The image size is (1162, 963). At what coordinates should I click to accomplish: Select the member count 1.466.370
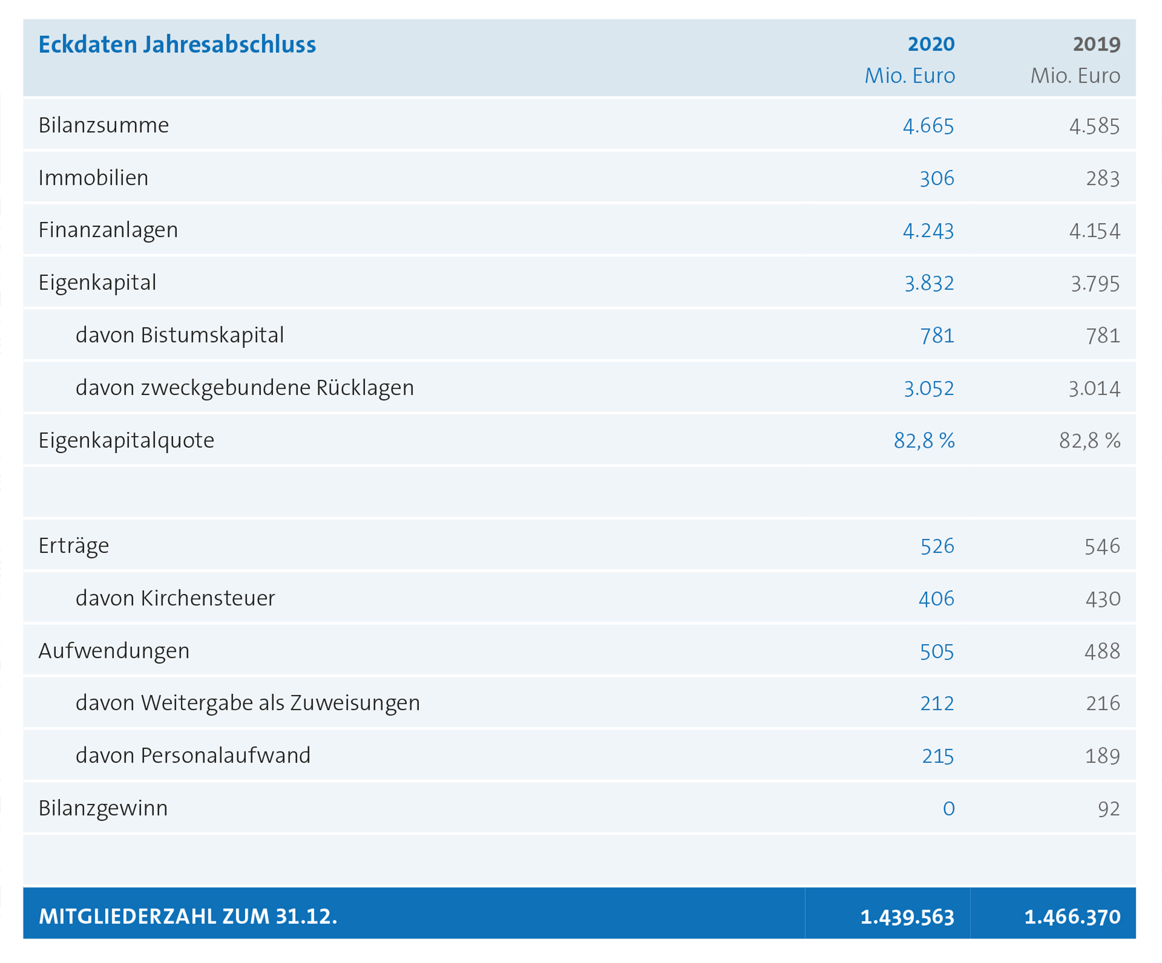[x=1072, y=917]
